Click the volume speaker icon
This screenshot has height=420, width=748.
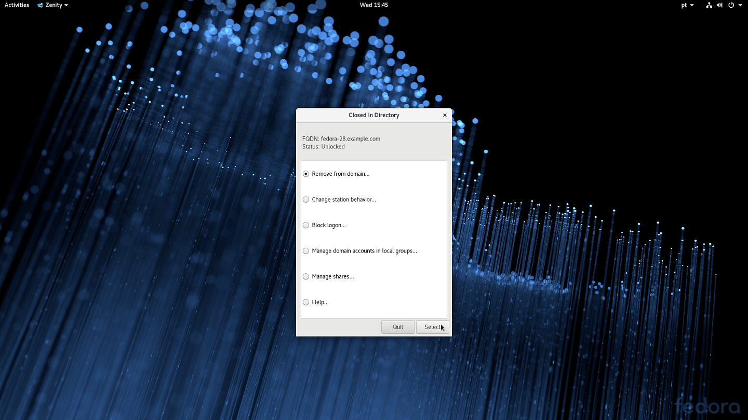point(720,5)
